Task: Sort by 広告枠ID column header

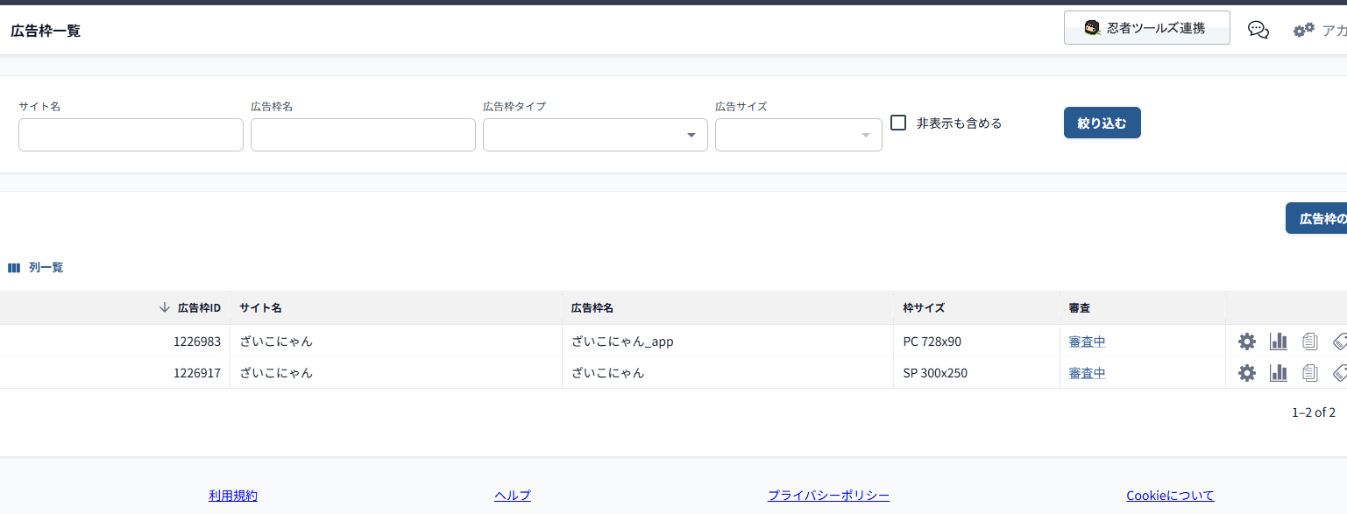Action: [x=199, y=308]
